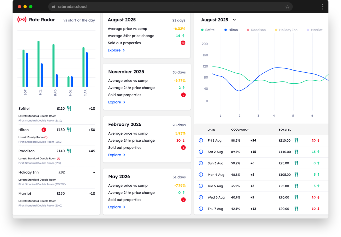Viewport: 341px width, 237px height.
Task: Click the meal icon in Raddison row
Action: (x=69, y=151)
